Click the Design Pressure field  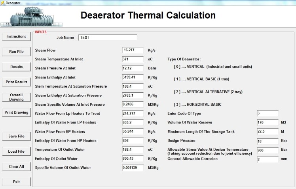[x=268, y=141]
